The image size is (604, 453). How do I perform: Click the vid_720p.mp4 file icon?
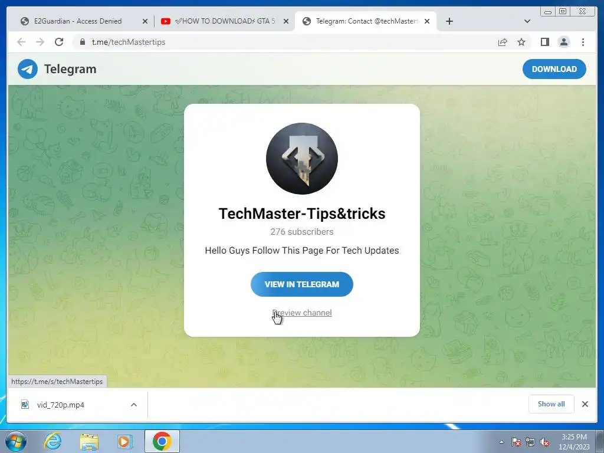[25, 405]
